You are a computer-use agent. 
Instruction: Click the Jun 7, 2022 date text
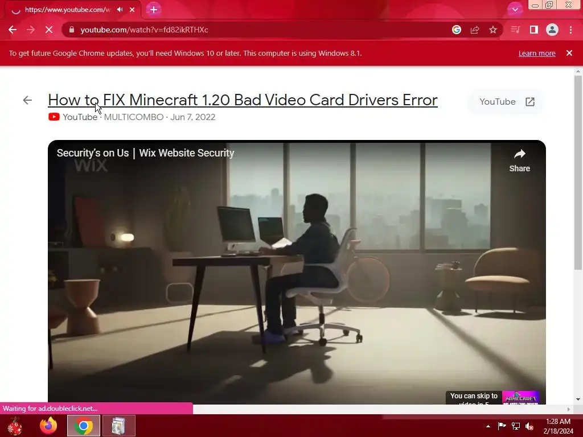click(x=192, y=117)
